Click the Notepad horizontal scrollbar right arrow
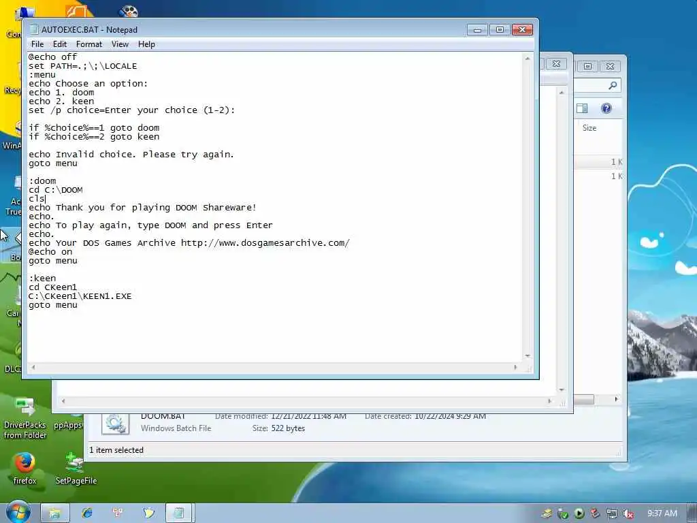 tap(516, 367)
